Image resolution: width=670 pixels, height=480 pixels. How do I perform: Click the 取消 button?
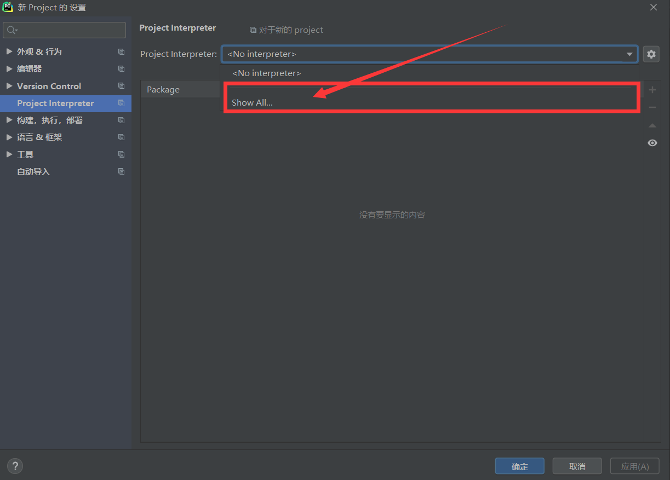click(x=577, y=466)
